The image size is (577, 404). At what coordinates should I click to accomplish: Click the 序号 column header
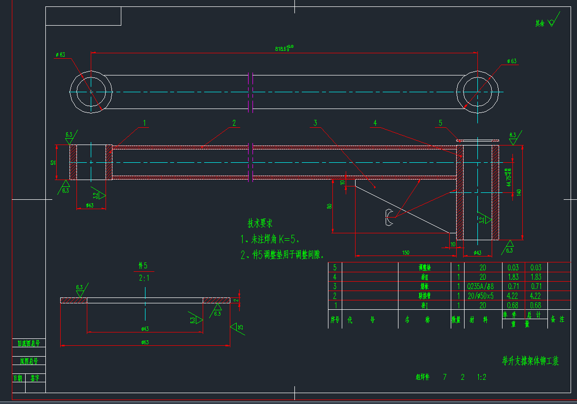335,319
